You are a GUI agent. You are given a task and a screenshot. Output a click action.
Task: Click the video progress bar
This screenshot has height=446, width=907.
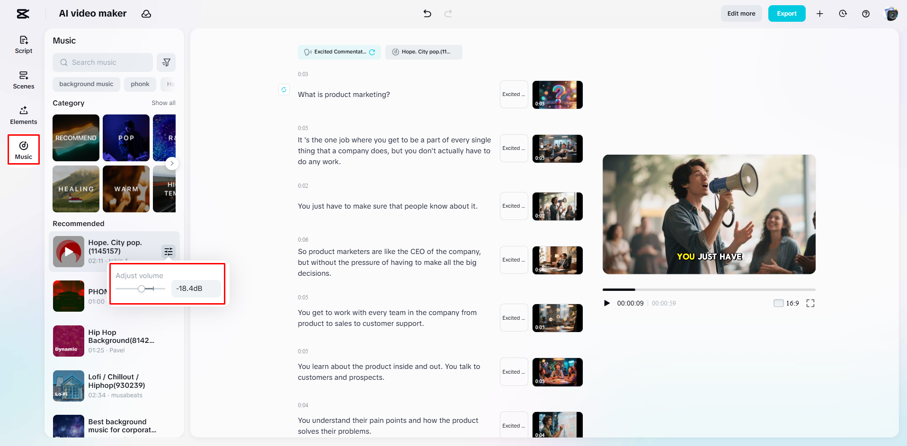pyautogui.click(x=709, y=289)
